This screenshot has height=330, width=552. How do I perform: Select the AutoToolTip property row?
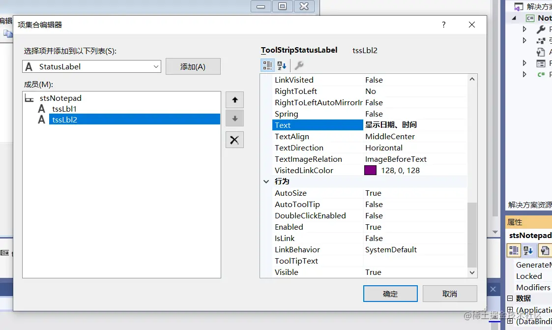pos(370,204)
